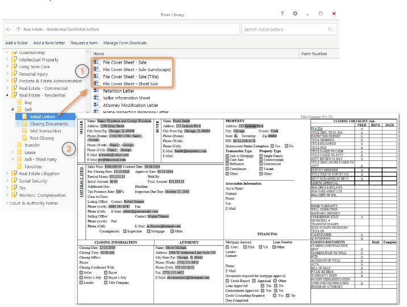
Task: Expand the Real Estate Litigation node
Action: coord(7,173)
